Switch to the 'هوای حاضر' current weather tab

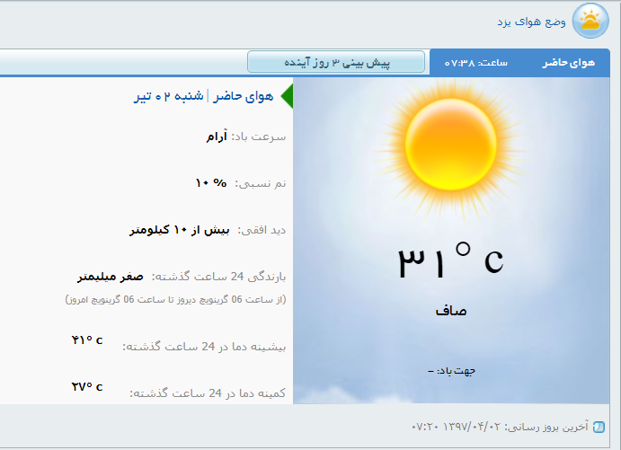point(569,63)
